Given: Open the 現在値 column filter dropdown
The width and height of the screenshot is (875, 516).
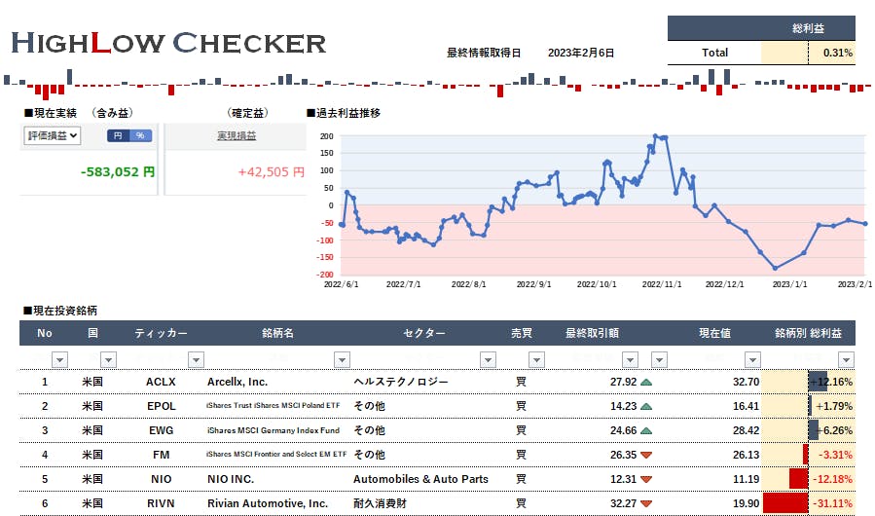Looking at the screenshot, I should pyautogui.click(x=751, y=359).
